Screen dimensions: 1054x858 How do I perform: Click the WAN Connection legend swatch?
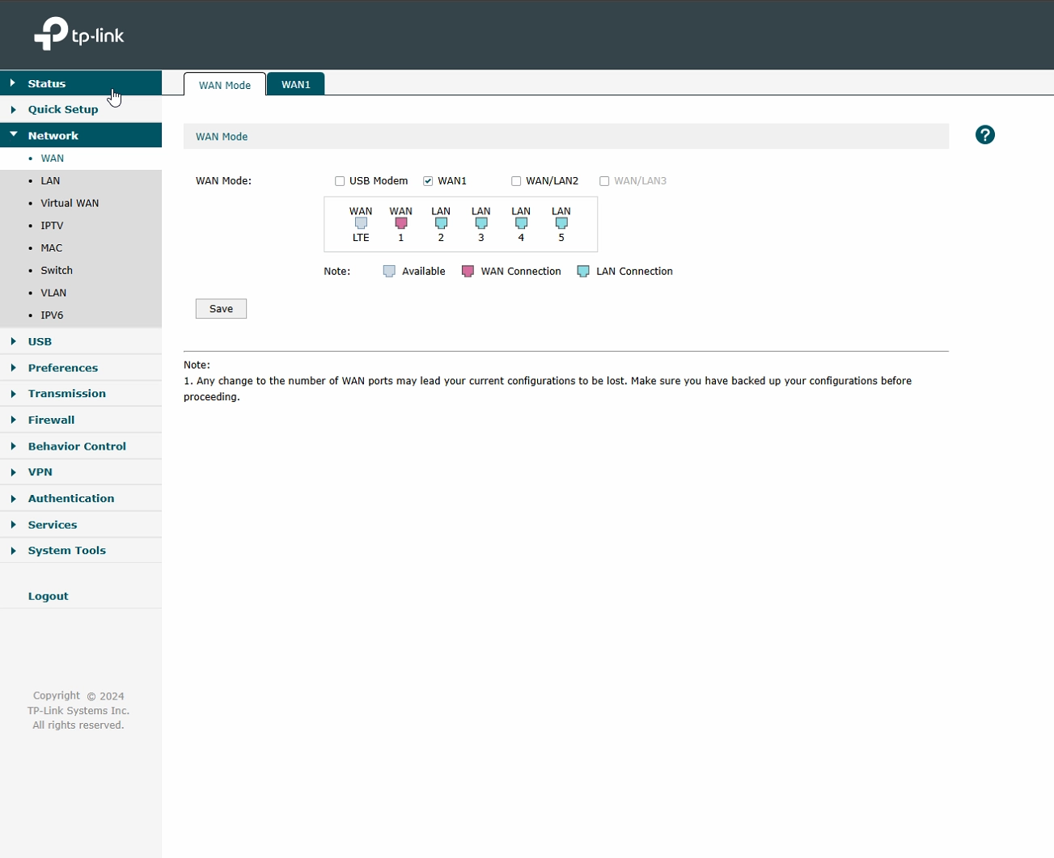coord(468,272)
